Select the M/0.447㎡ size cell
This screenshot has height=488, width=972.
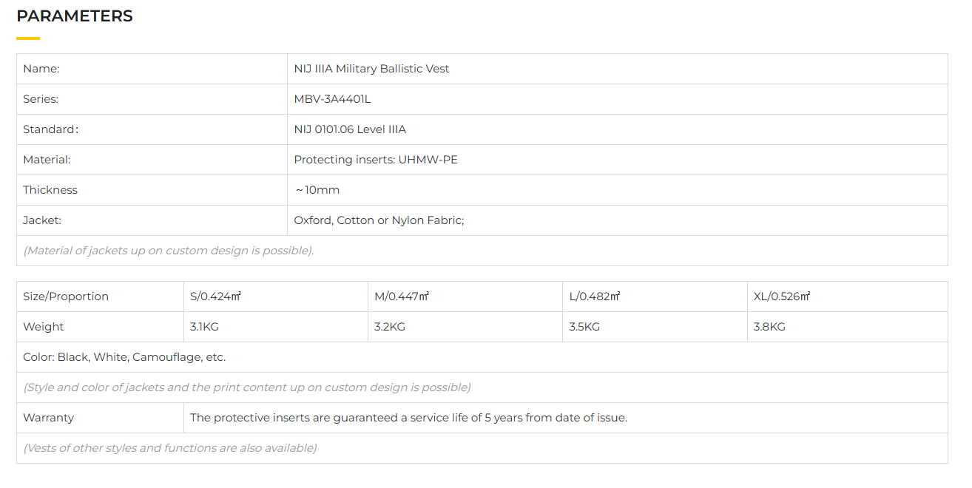coord(402,296)
